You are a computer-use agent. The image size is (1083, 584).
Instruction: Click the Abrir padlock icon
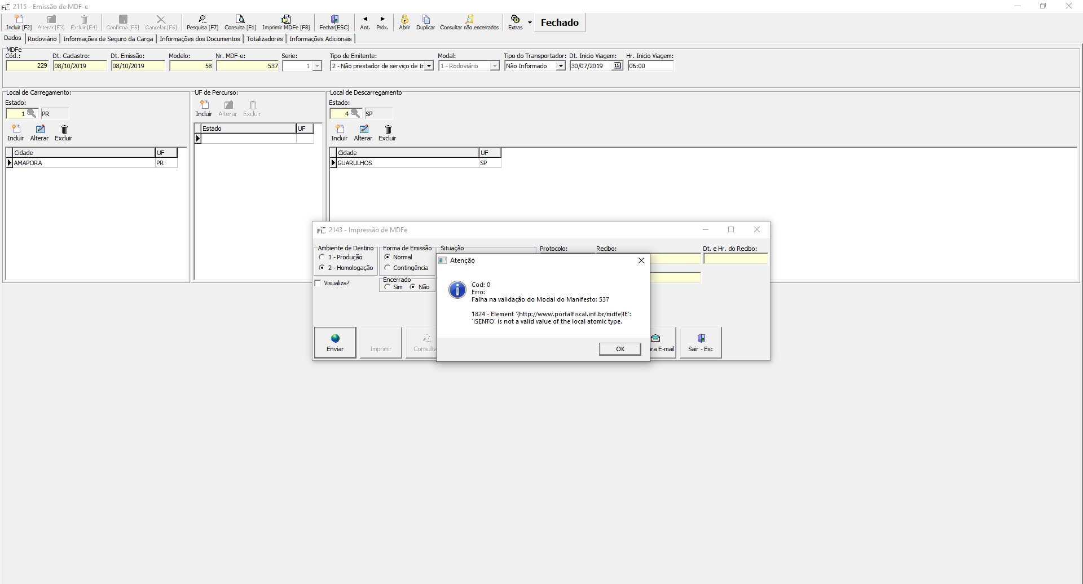404,23
